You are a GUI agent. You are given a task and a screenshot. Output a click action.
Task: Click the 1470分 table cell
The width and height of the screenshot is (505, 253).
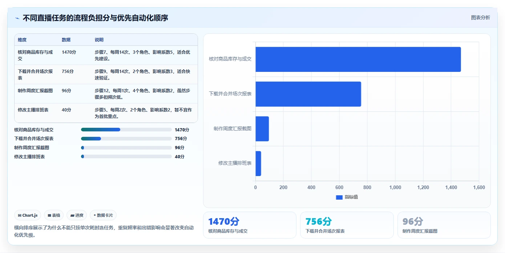tap(69, 52)
